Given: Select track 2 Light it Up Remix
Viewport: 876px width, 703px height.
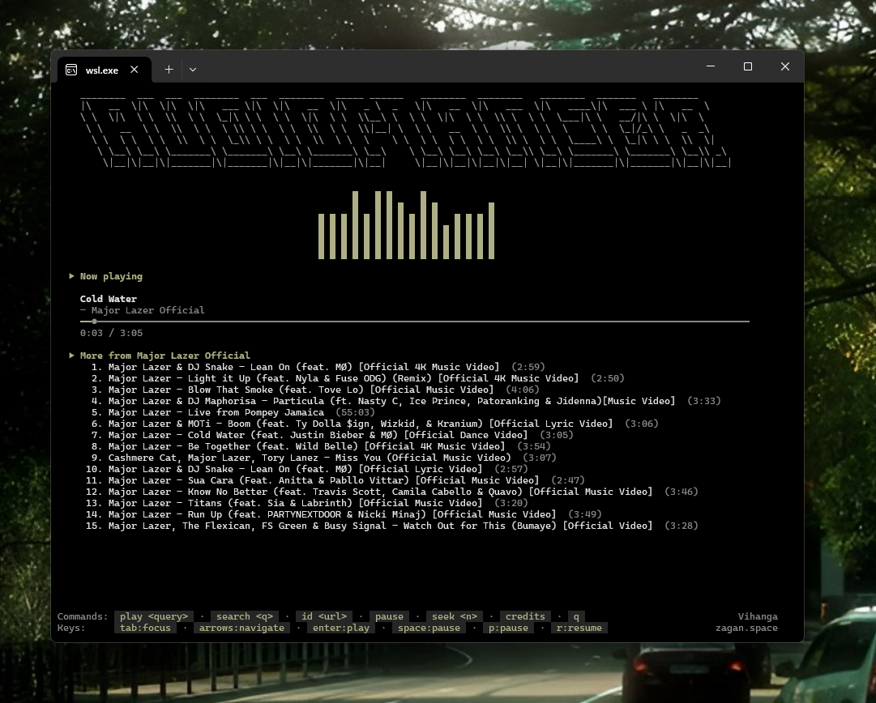Looking at the screenshot, I should (357, 378).
